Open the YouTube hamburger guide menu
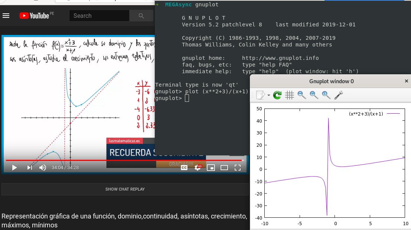The width and height of the screenshot is (411, 230). click(6, 16)
